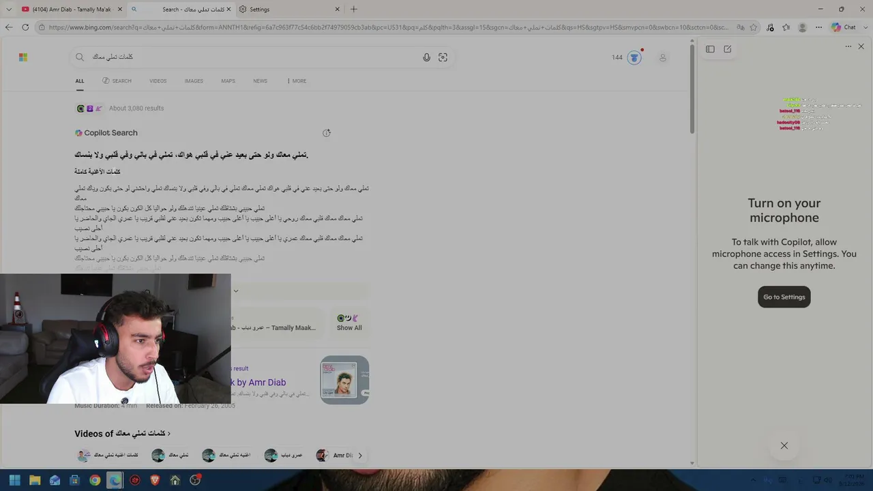Start voice search with microphone icon
873x491 pixels.
tap(426, 57)
